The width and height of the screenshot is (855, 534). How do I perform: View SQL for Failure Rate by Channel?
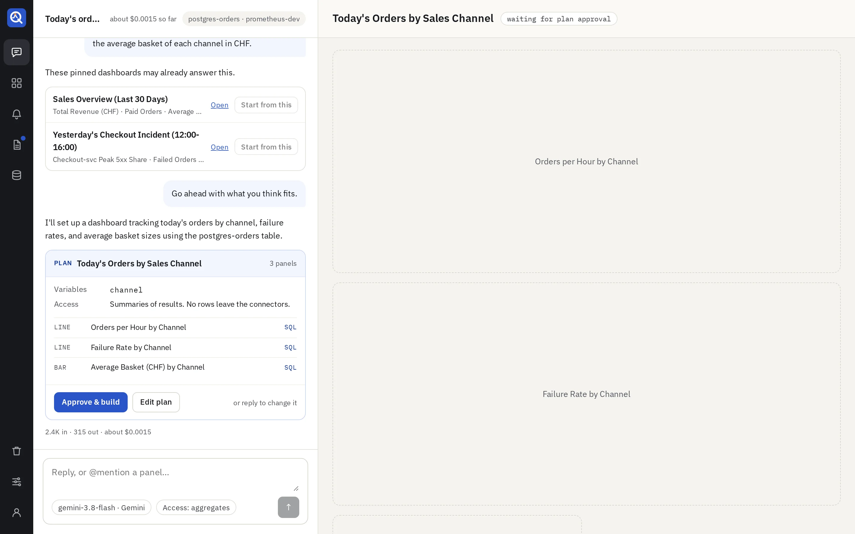[x=290, y=347]
